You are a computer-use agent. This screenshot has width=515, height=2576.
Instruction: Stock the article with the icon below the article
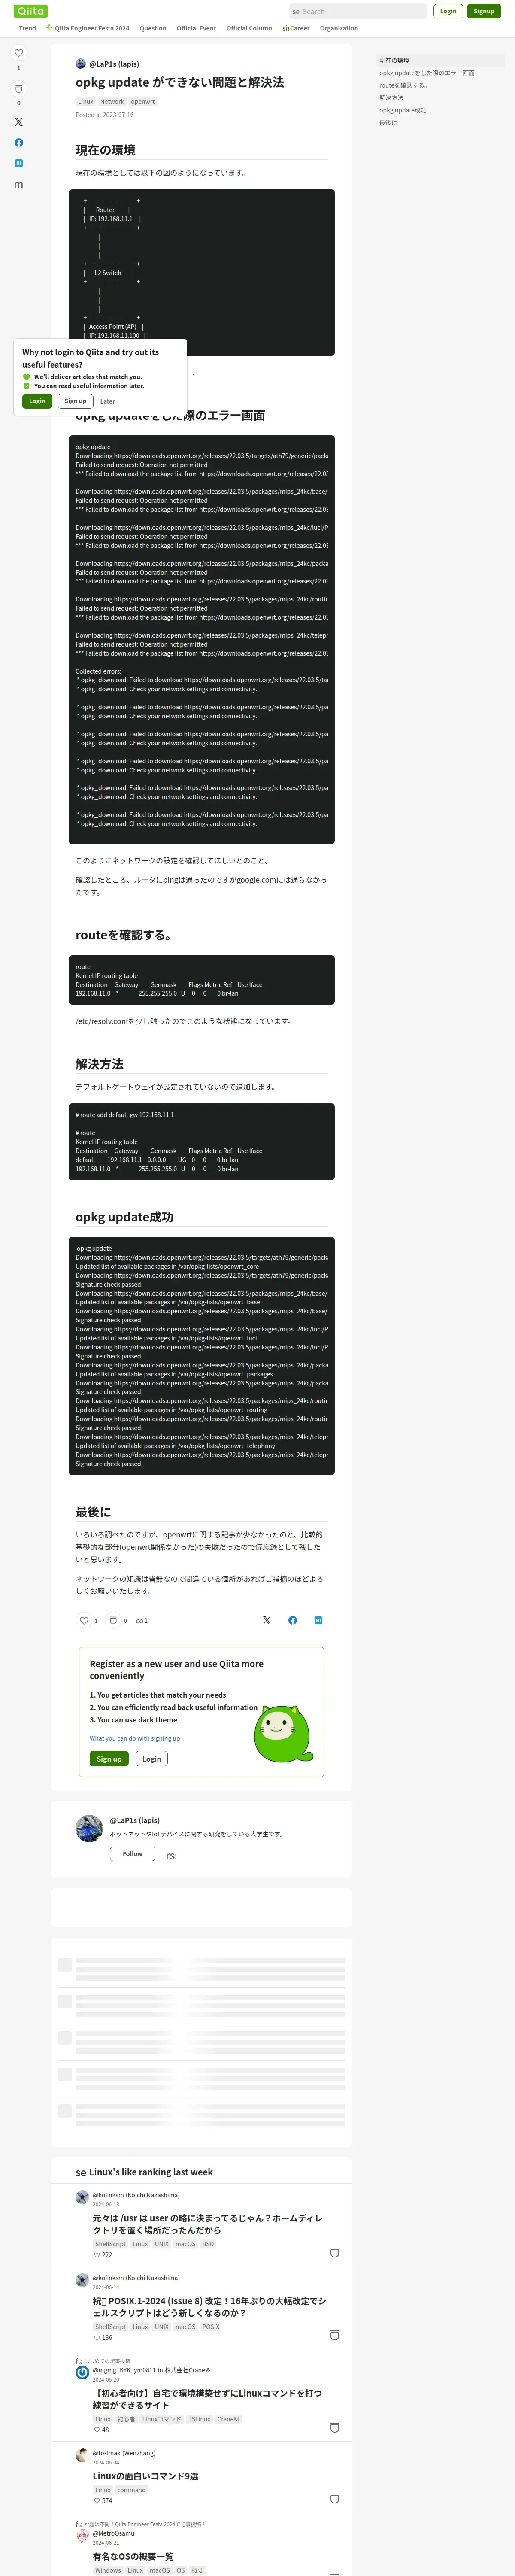113,1621
